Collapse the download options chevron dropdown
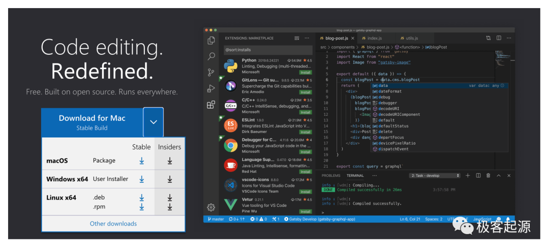Screen dimensions: 549x251 pos(154,122)
